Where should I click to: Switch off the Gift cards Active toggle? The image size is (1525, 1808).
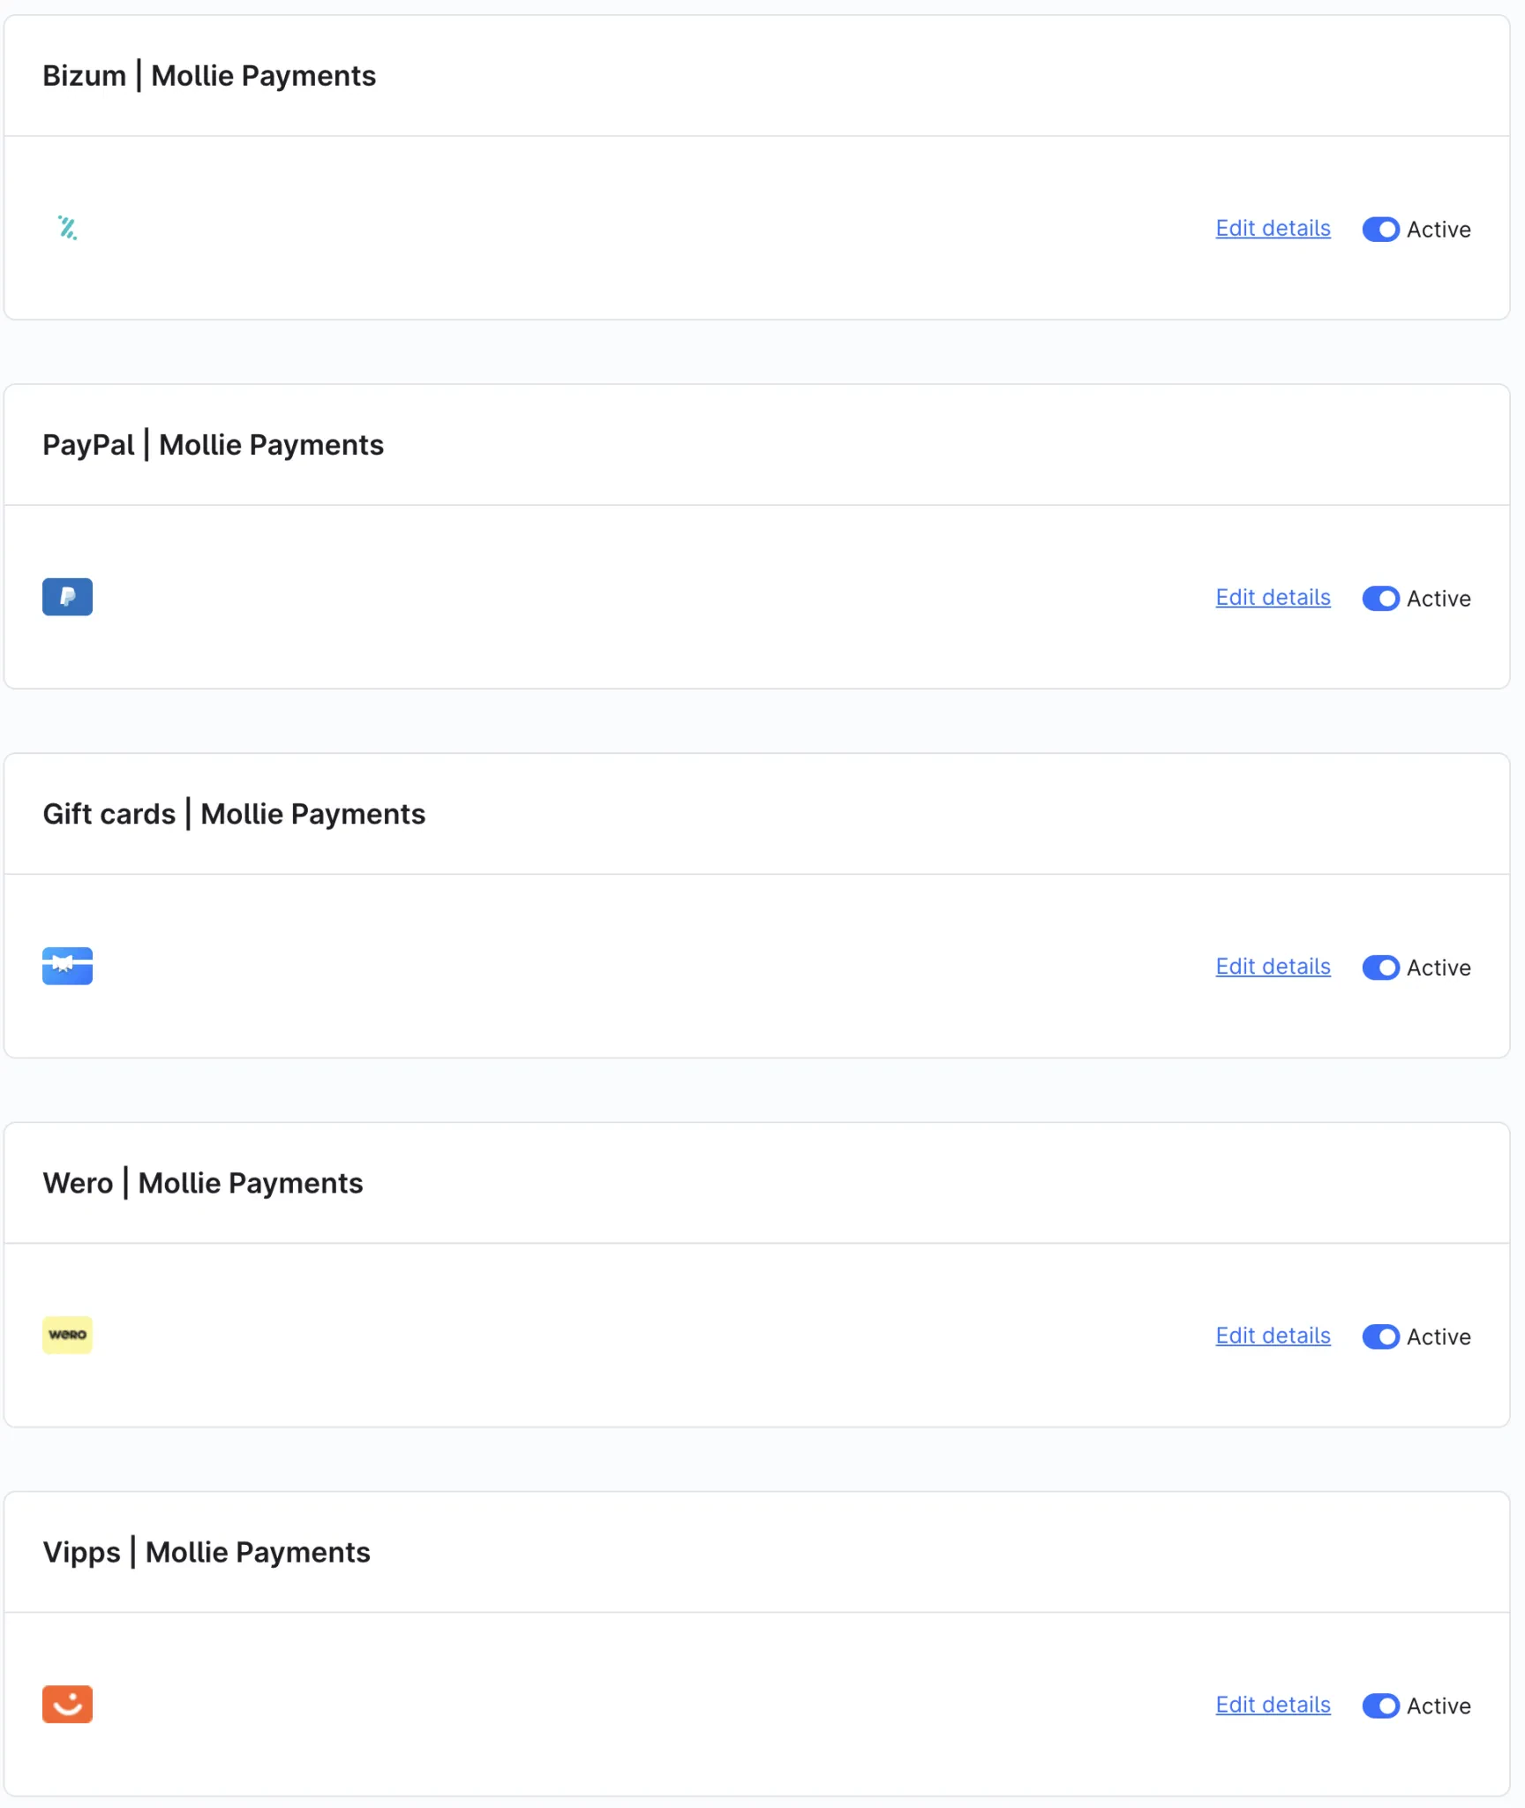pyautogui.click(x=1380, y=968)
